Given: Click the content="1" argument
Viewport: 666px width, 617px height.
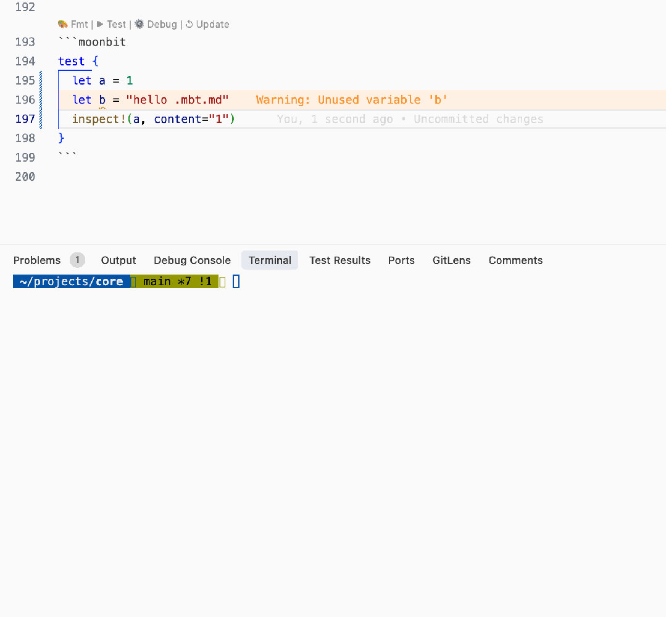Looking at the screenshot, I should [191, 119].
